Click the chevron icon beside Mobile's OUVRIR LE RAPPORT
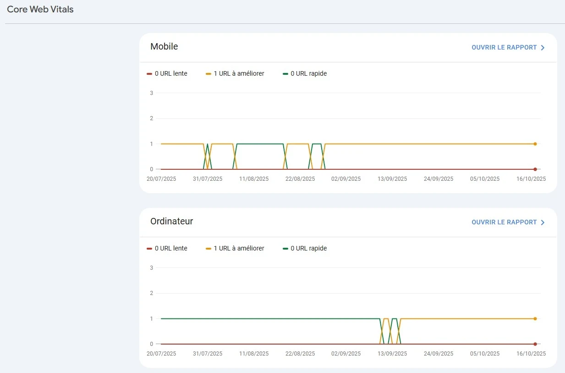Image resolution: width=565 pixels, height=373 pixels. tap(543, 47)
